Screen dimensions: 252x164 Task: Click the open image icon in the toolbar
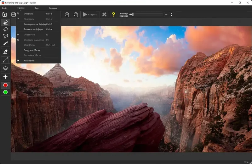(x=5, y=14)
